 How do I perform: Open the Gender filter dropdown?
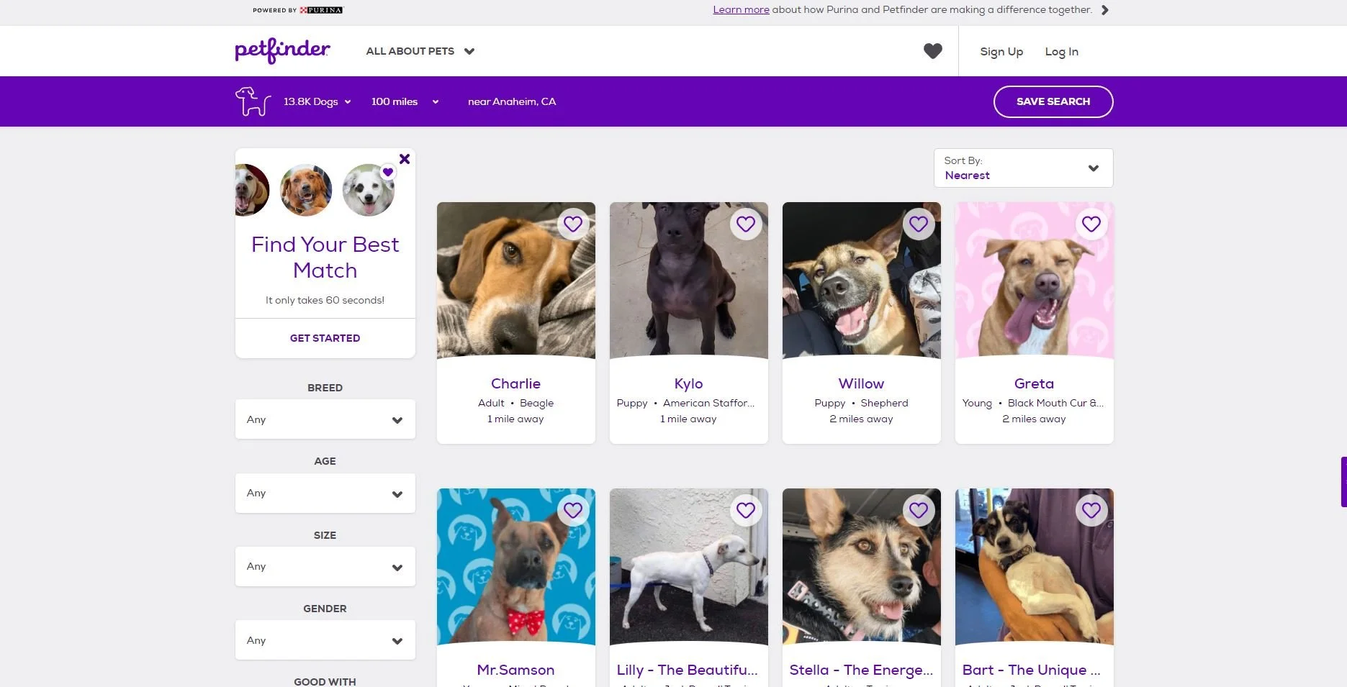[325, 640]
